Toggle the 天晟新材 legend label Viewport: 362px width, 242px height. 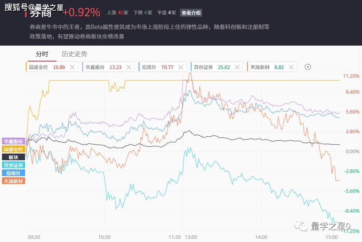pyautogui.click(x=14, y=181)
